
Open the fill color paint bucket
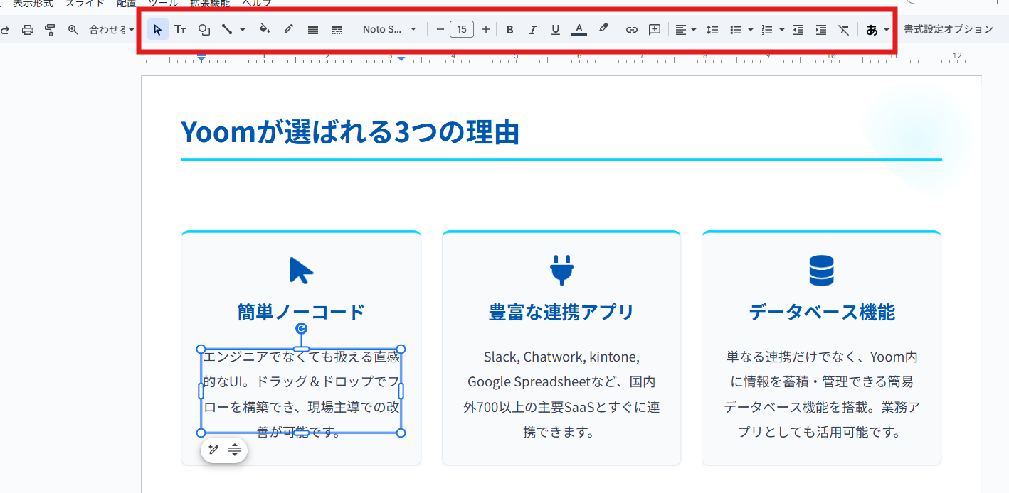[265, 29]
